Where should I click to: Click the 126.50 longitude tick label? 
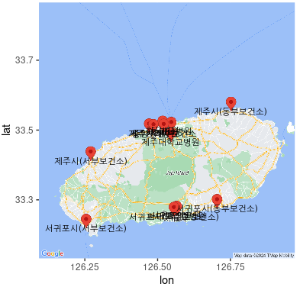coord(157,267)
